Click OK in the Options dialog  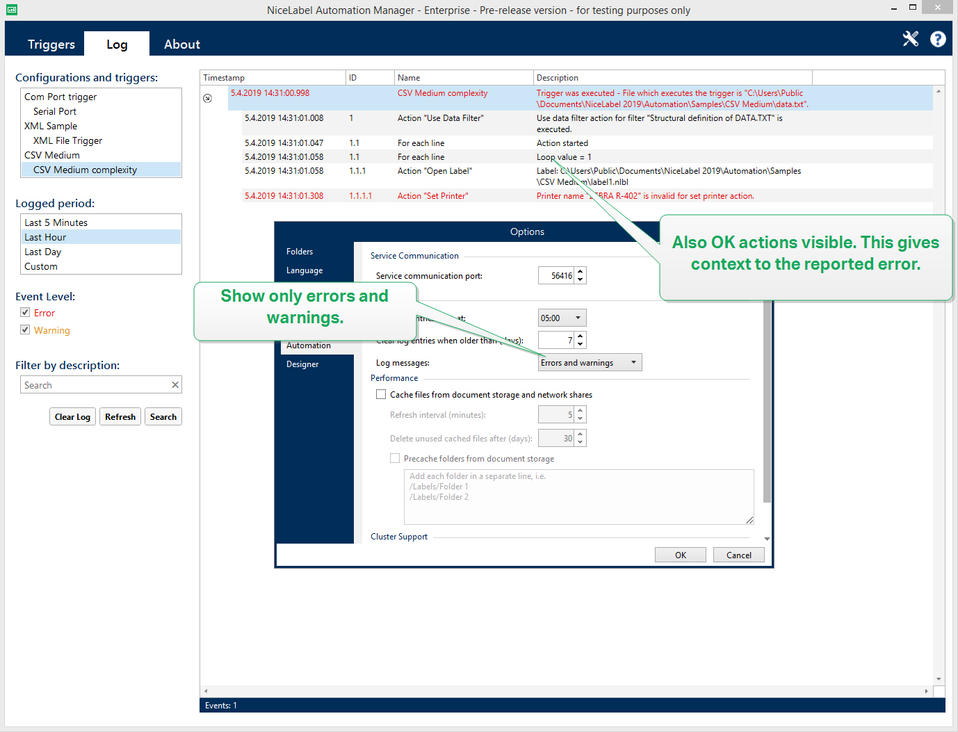click(x=680, y=555)
